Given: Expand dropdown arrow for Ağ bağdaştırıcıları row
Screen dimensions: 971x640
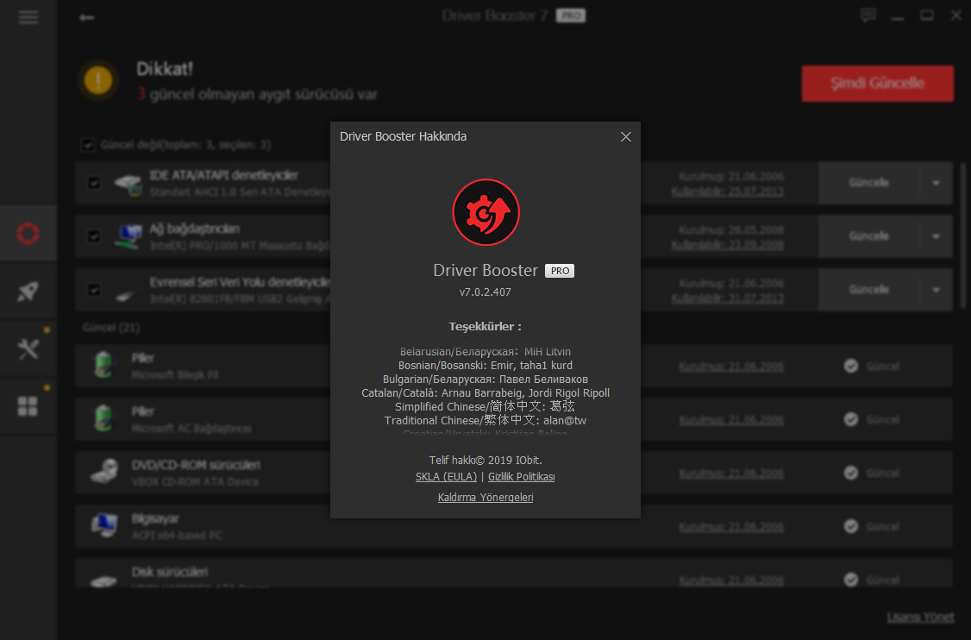Looking at the screenshot, I should pos(936,236).
